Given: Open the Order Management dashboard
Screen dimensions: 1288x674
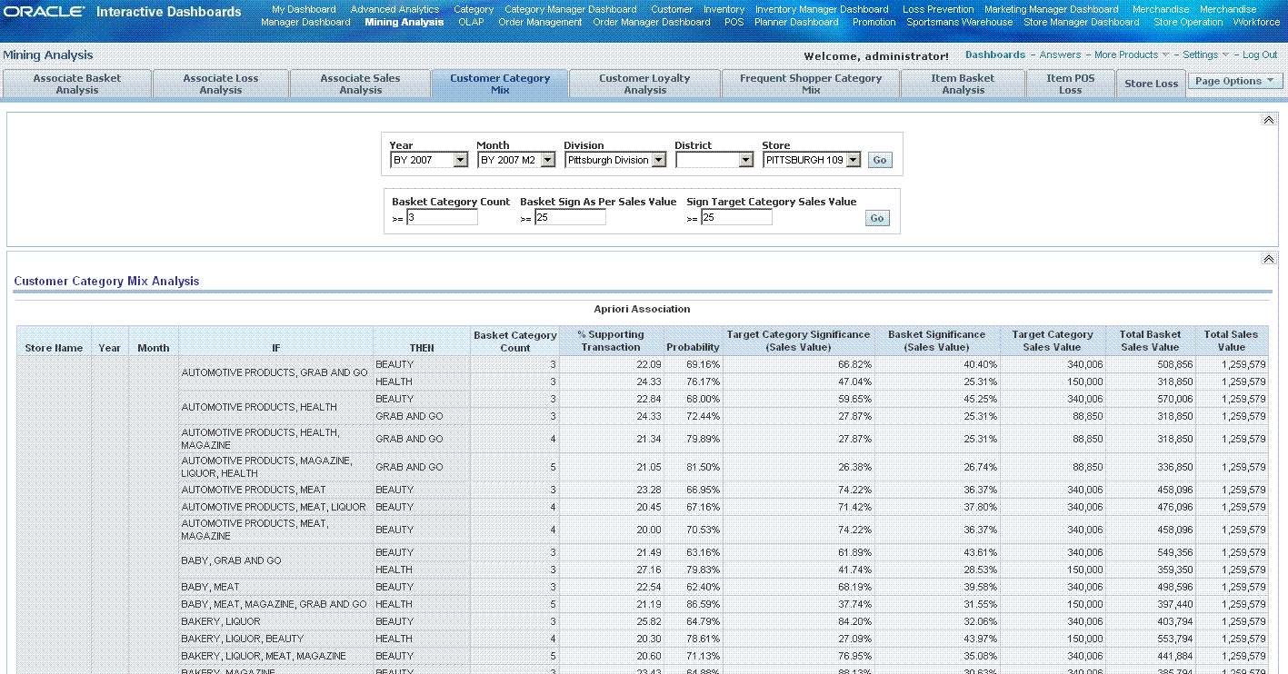Looking at the screenshot, I should point(540,22).
